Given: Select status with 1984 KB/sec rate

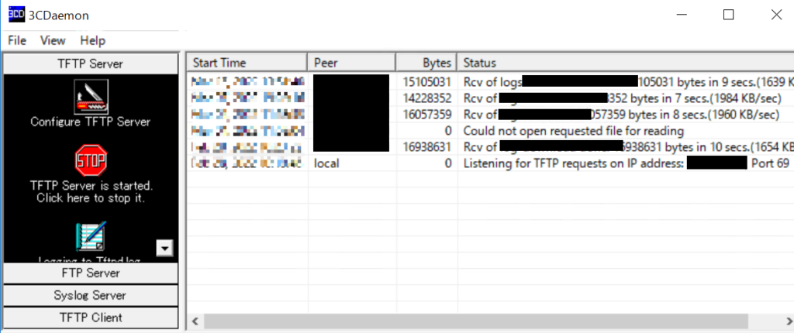Looking at the screenshot, I should tap(623, 98).
